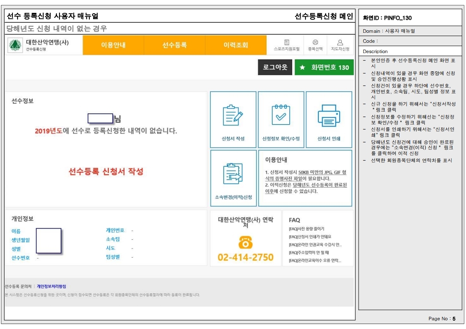This screenshot has width=466, height=329.
Task: Open FAQ 온라인 인권교육 수강시 entry
Action: click(316, 245)
